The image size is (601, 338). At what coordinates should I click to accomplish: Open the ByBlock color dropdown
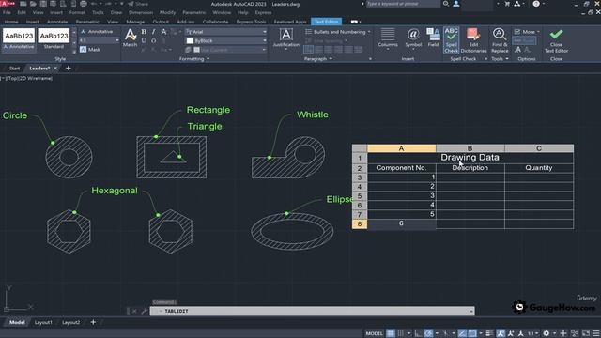(265, 40)
